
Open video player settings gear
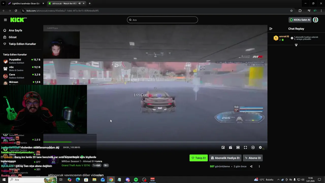click(x=260, y=147)
